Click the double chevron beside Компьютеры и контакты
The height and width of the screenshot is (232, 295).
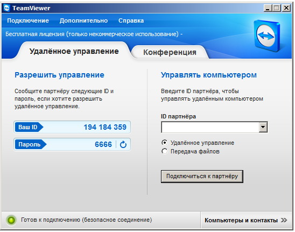coord(284,220)
